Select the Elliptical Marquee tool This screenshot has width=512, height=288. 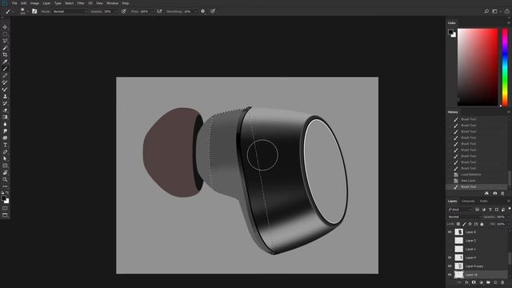pos(5,34)
